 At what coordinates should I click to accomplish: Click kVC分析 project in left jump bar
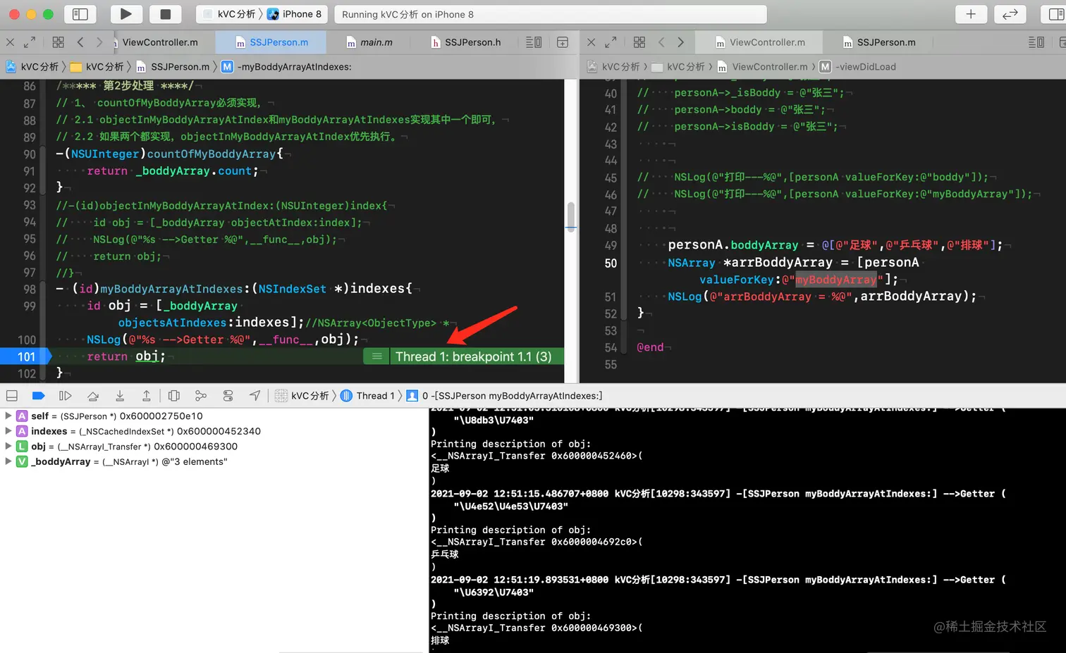32,67
